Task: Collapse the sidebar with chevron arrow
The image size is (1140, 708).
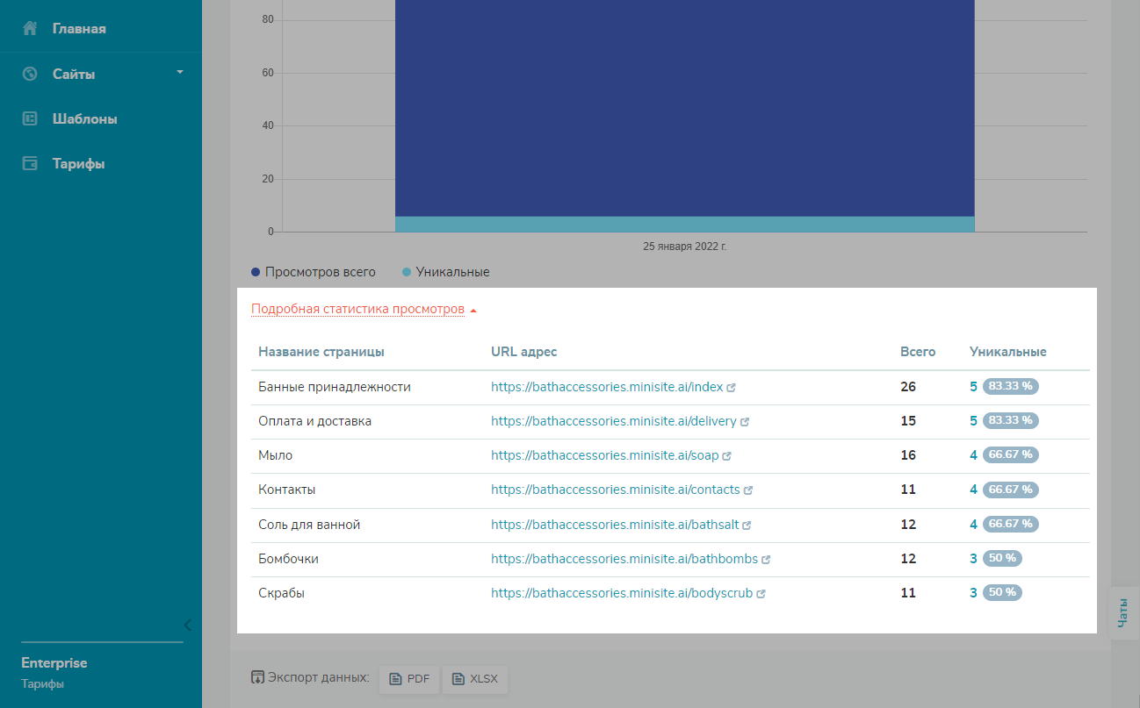Action: [x=187, y=625]
